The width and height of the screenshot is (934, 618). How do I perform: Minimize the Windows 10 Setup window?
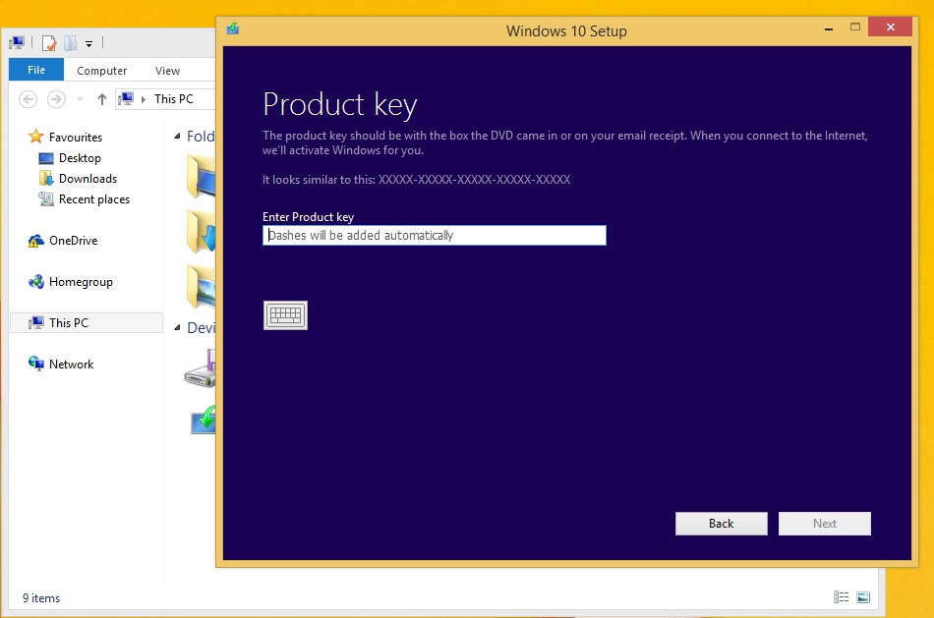point(829,28)
